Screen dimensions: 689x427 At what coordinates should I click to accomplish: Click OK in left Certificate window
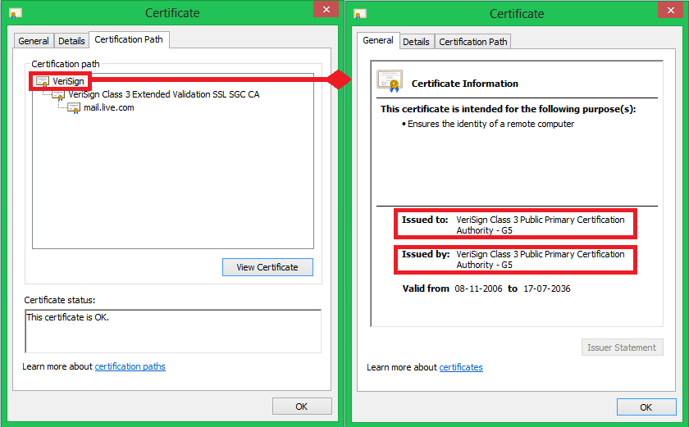[x=302, y=407]
